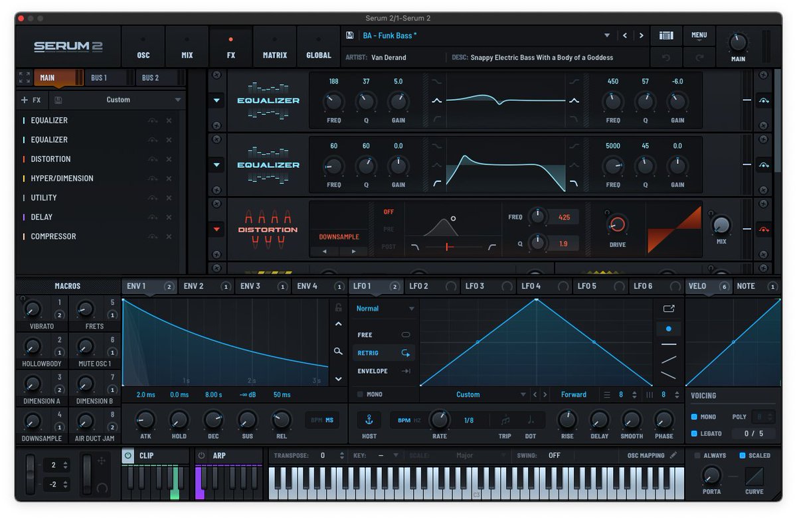Click the HOST anchor icon

(369, 420)
